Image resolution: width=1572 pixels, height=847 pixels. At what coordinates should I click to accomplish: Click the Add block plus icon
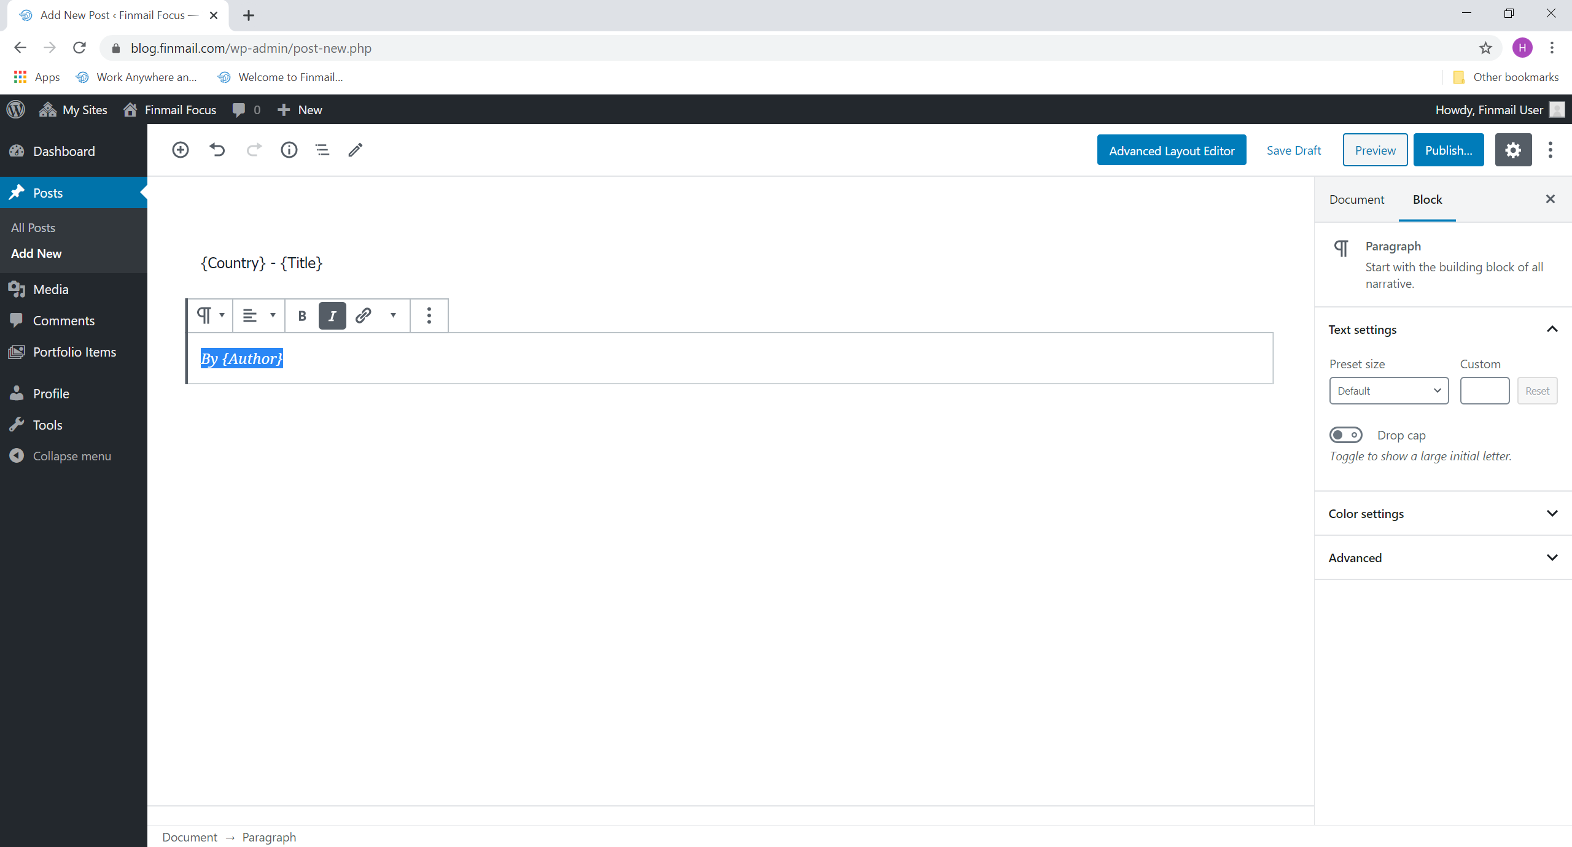coord(180,150)
